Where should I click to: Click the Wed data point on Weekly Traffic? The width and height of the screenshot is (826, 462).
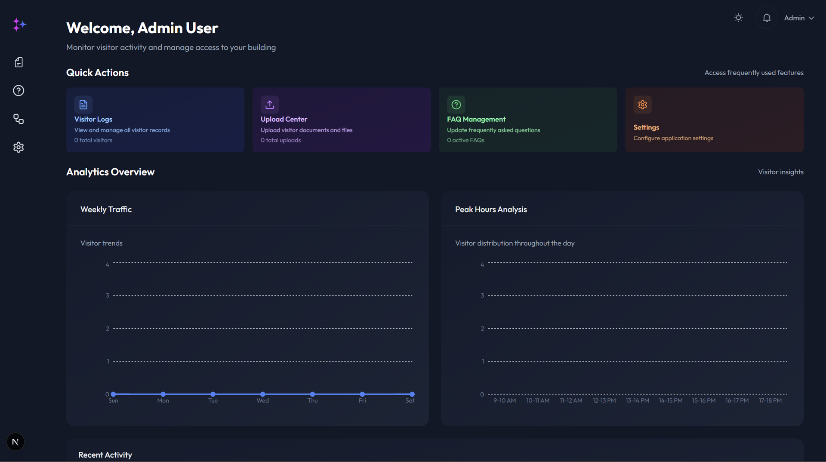pyautogui.click(x=263, y=394)
